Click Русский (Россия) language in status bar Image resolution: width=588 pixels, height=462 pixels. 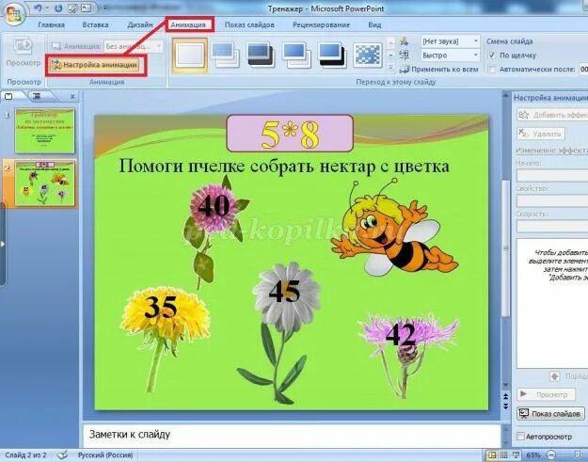[x=105, y=455]
